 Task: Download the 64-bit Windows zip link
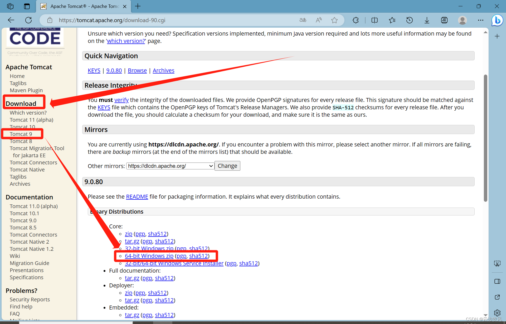tap(149, 256)
